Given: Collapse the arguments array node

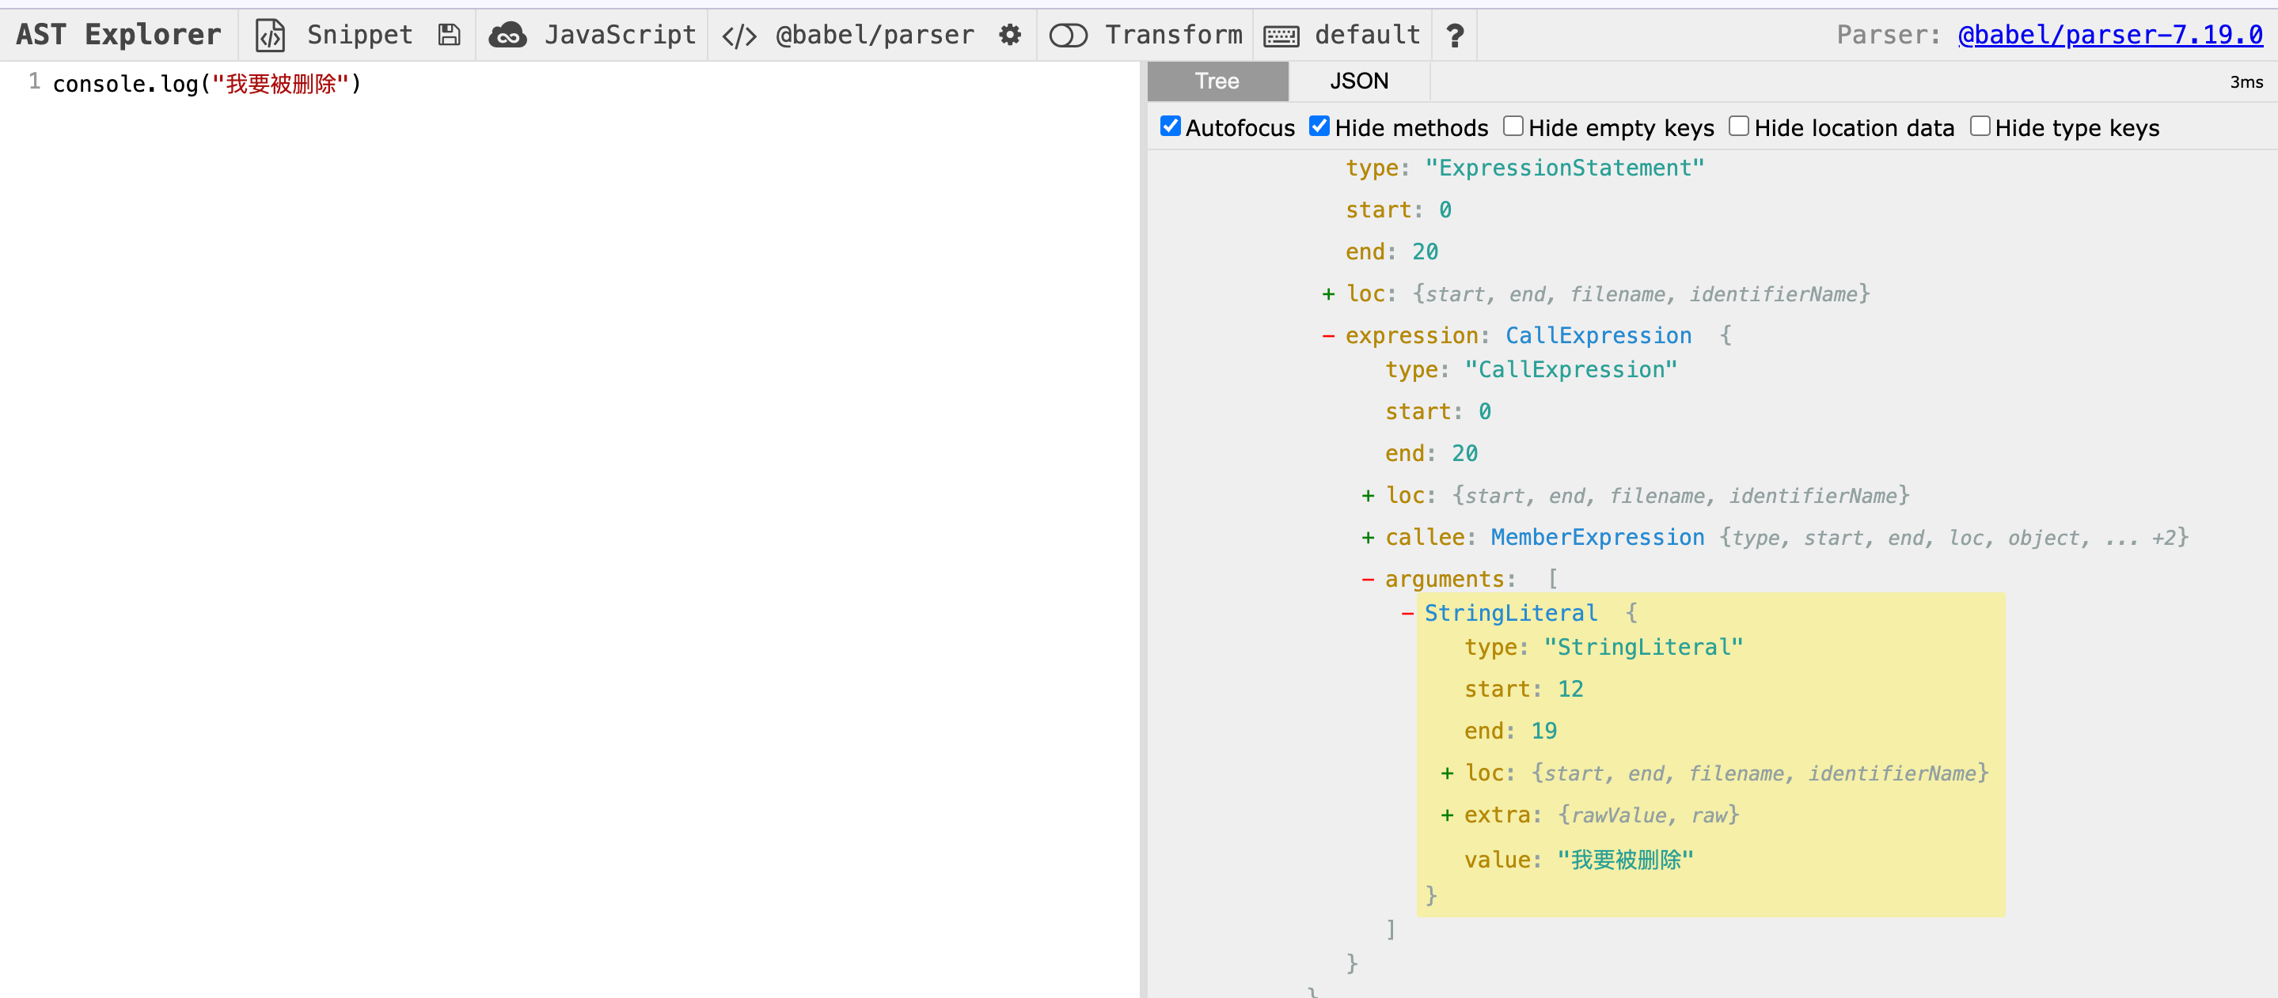Looking at the screenshot, I should [1368, 580].
